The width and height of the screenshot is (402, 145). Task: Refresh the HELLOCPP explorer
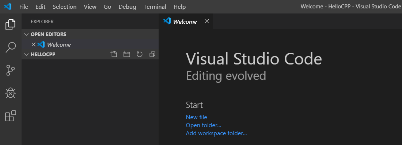[x=140, y=54]
